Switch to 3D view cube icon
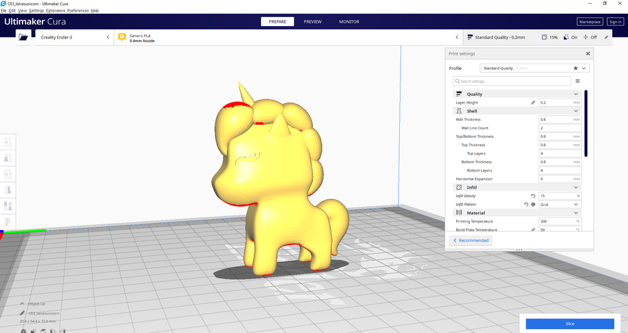Image resolution: width=628 pixels, height=333 pixels. 24,331
